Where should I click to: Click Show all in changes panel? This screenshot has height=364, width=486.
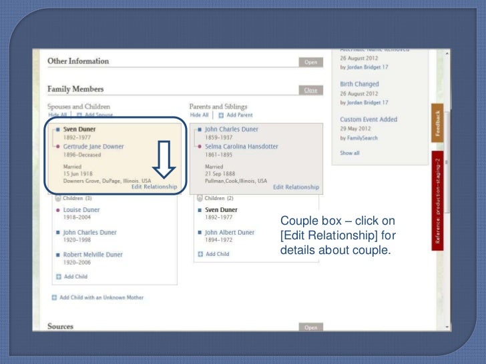(x=350, y=153)
